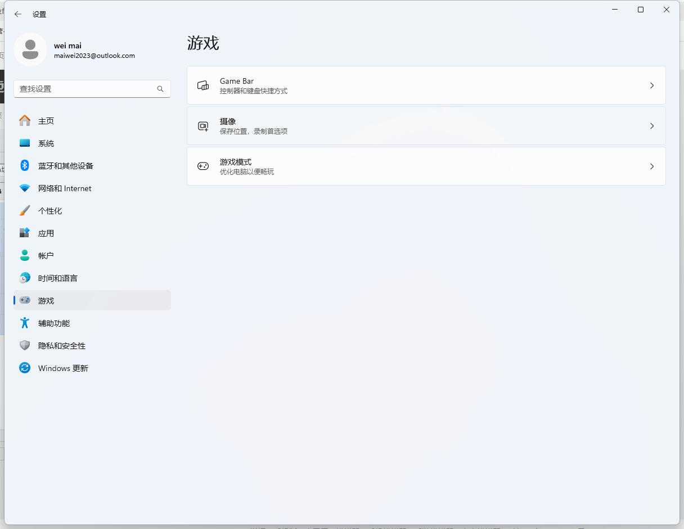Click the Personalization (个性化) paintbrush icon

pyautogui.click(x=25, y=210)
